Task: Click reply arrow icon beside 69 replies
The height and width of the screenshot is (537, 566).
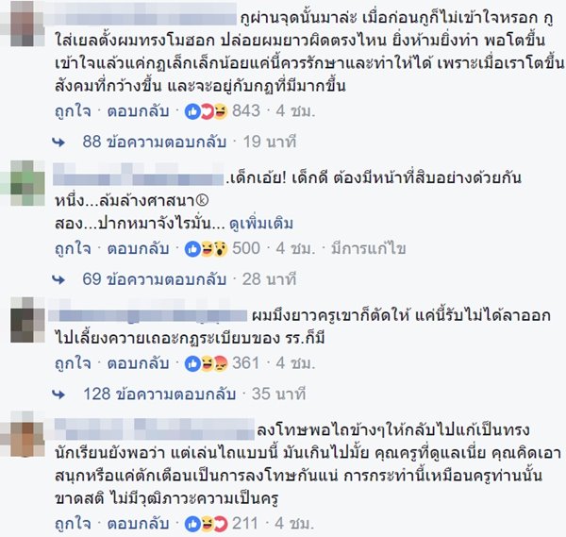Action: point(58,280)
